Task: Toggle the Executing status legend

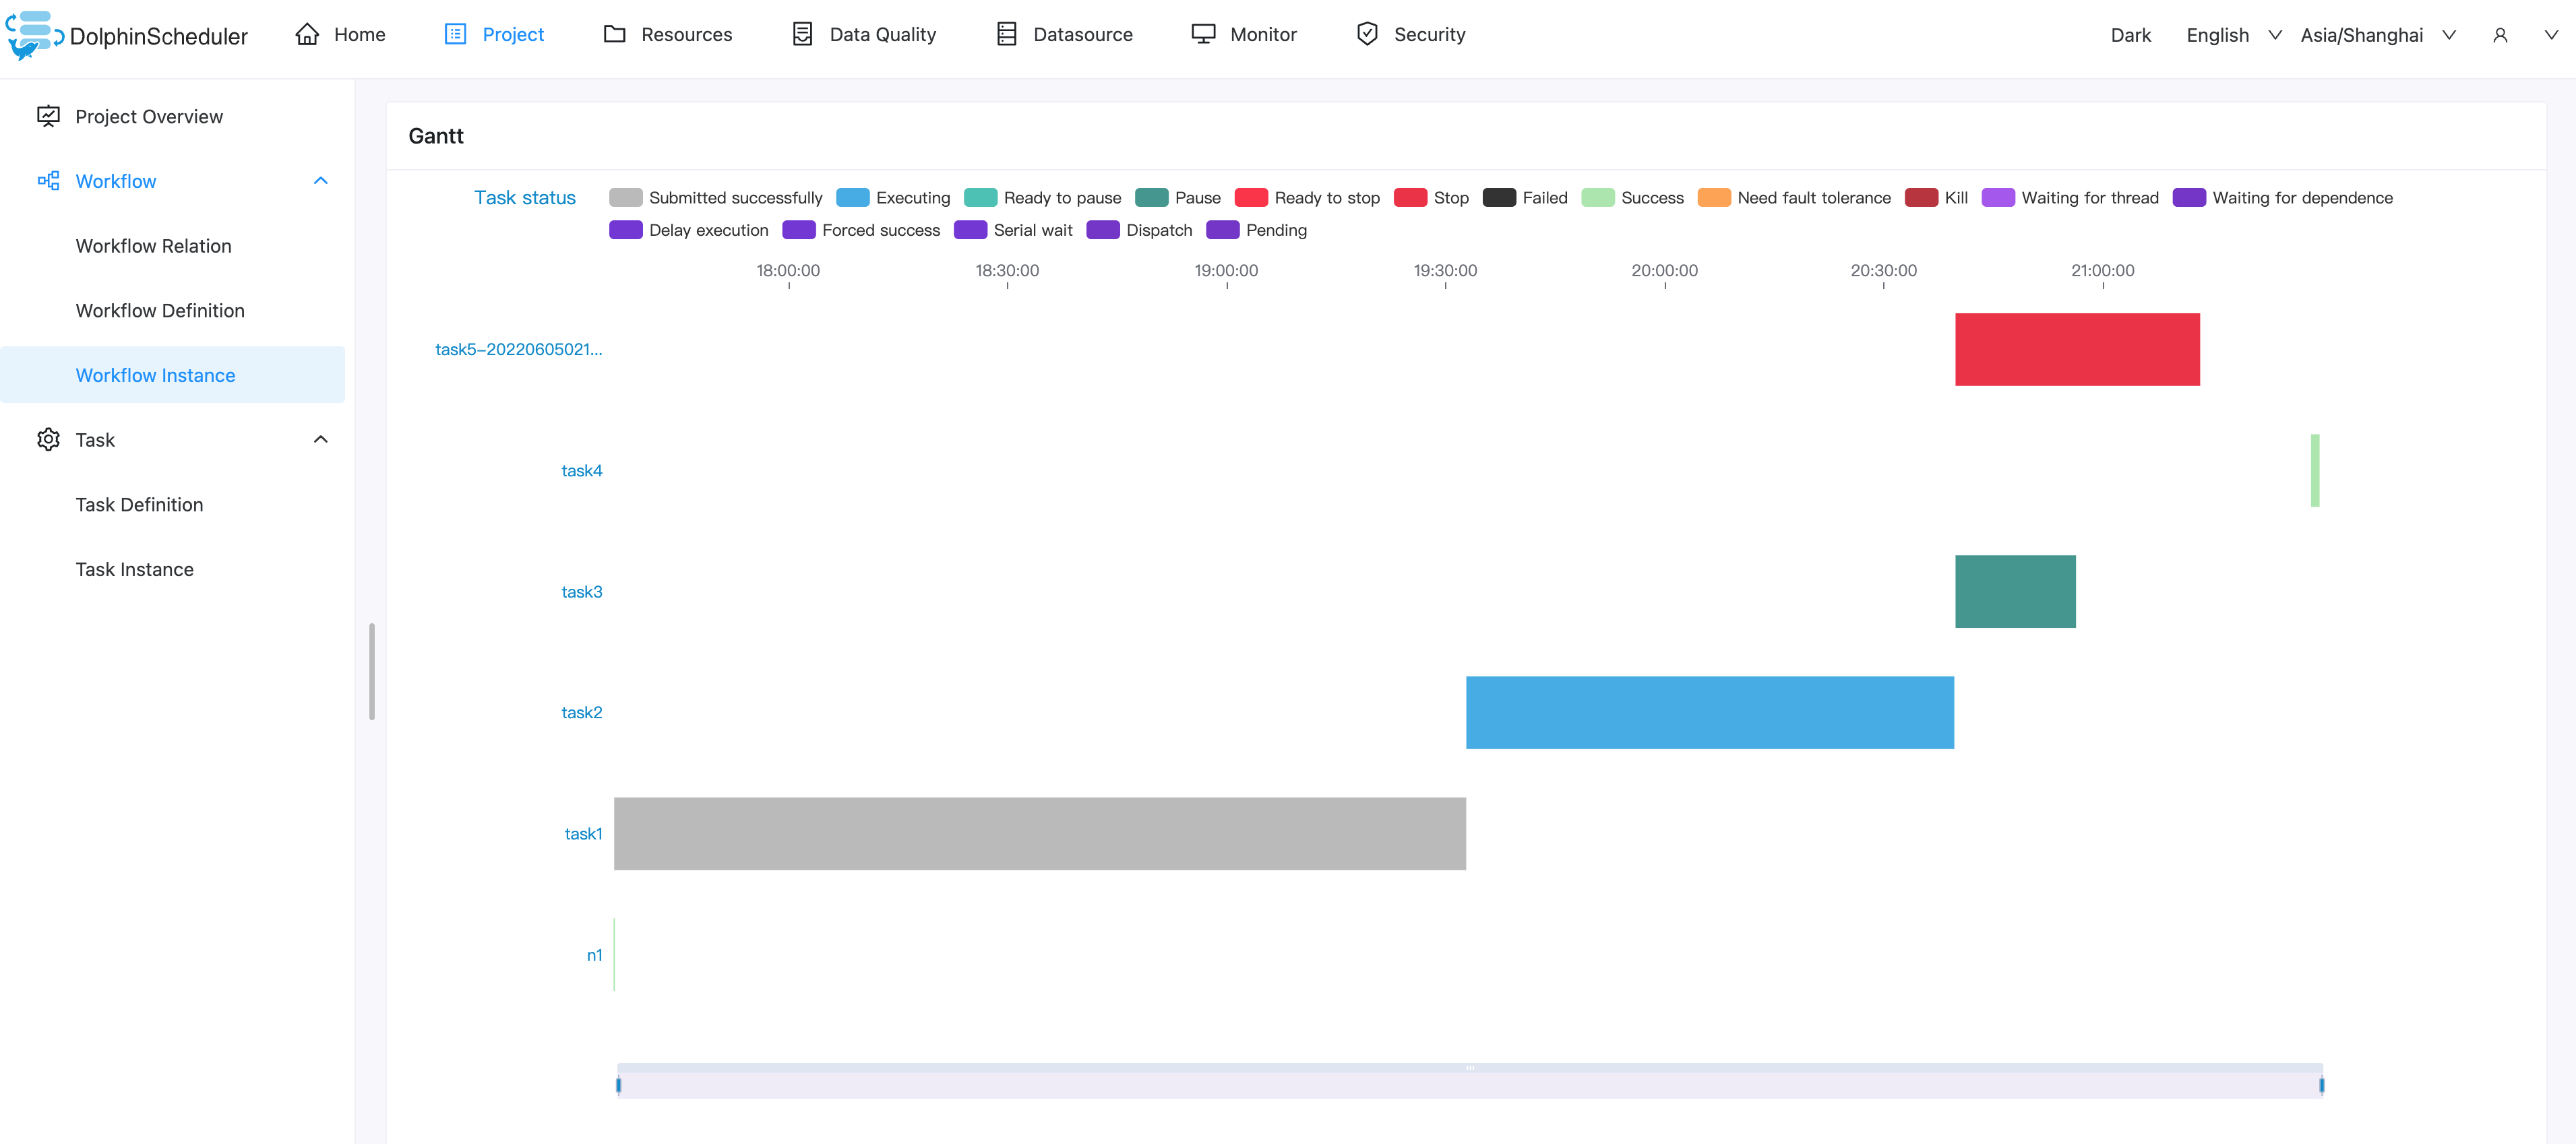Action: pos(893,198)
